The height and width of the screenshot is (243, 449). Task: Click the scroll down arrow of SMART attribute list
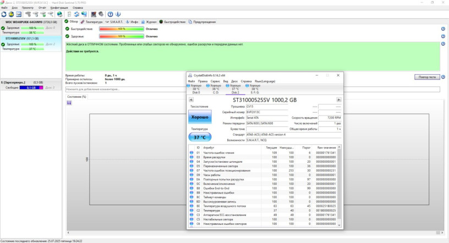(x=340, y=225)
